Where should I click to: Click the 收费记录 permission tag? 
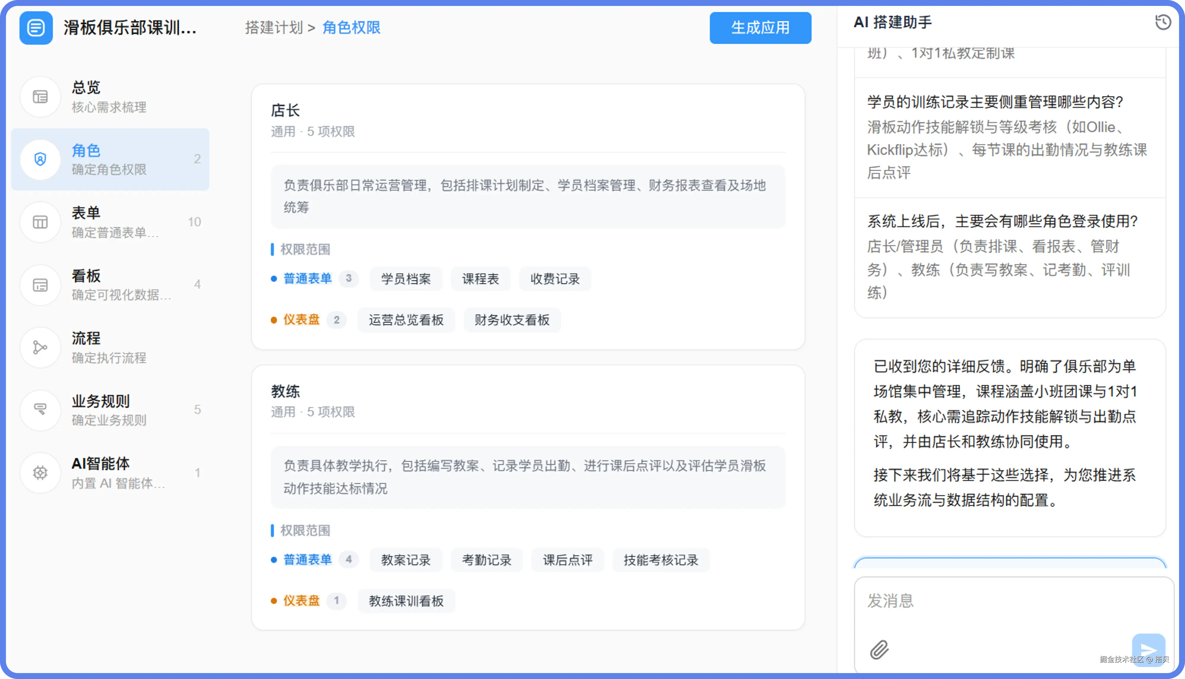click(x=555, y=279)
